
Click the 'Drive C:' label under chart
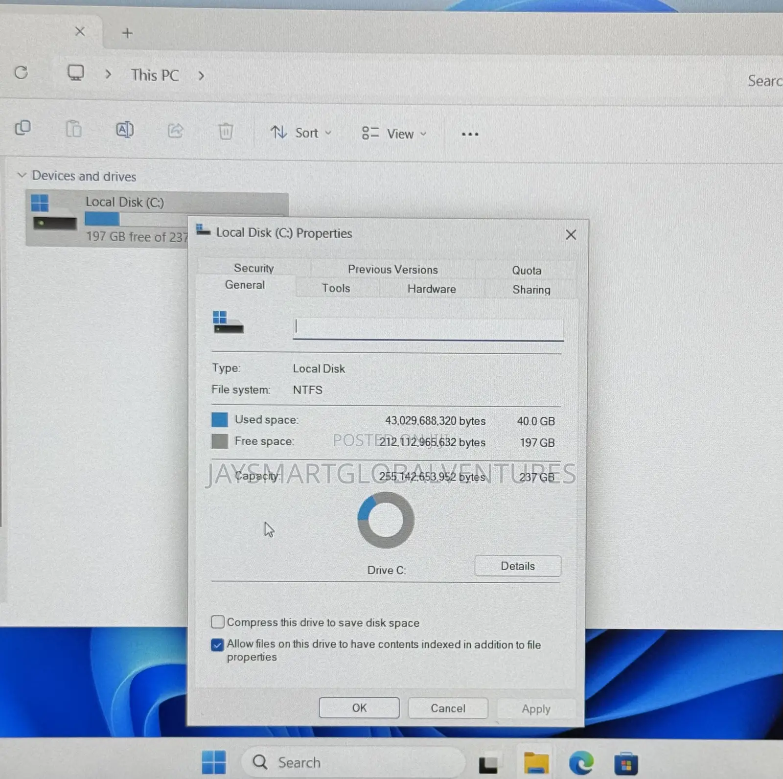pyautogui.click(x=386, y=570)
